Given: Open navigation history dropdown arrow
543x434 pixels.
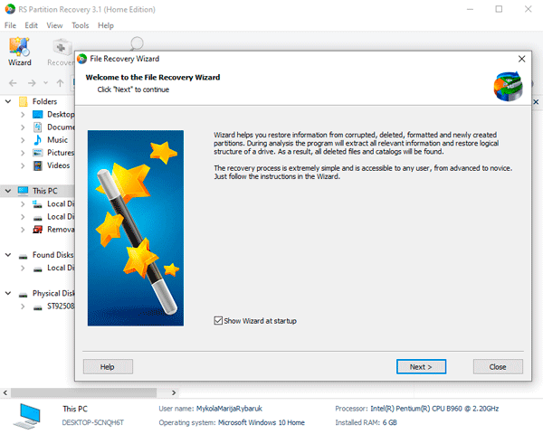Looking at the screenshot, I should pos(46,83).
